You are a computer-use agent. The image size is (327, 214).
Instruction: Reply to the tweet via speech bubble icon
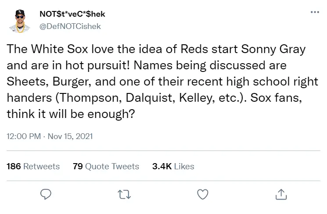(x=46, y=193)
